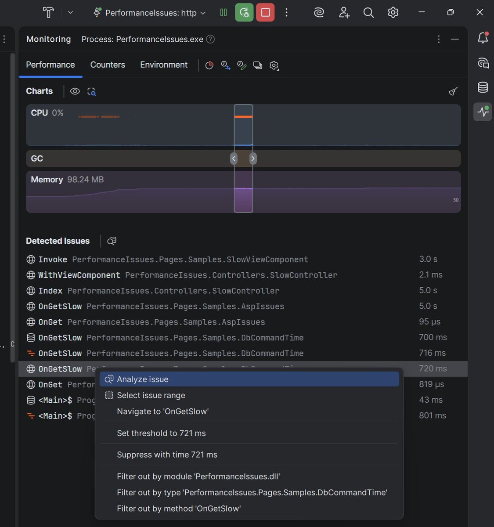Select the Invoke SlowViewComponent issue row

tap(243, 259)
